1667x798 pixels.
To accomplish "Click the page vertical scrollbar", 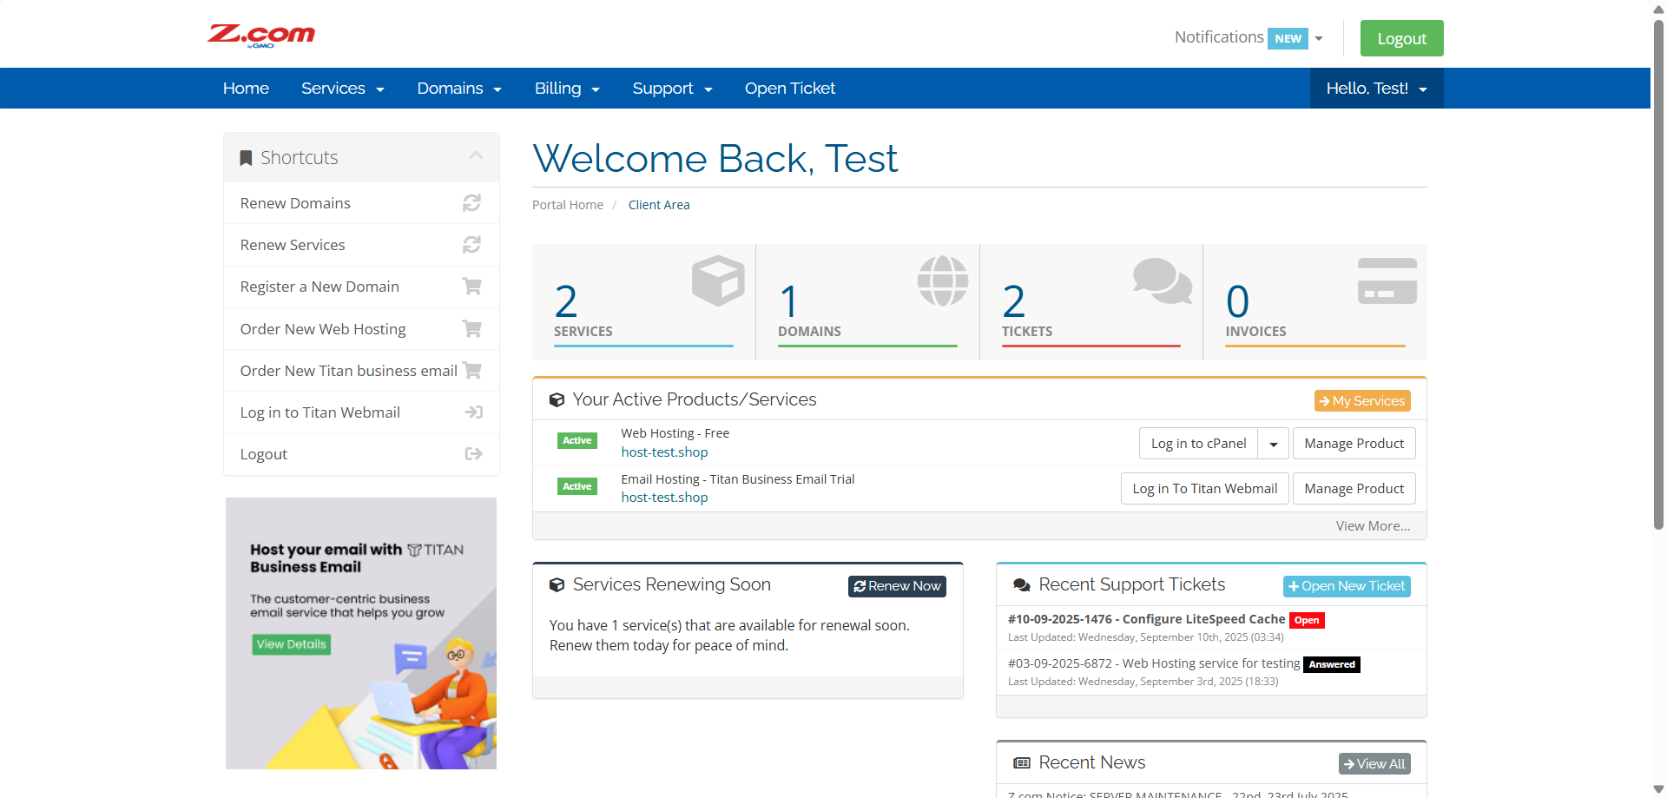I will pos(1658,274).
